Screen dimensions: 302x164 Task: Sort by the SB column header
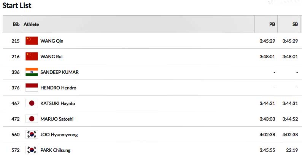(x=295, y=24)
